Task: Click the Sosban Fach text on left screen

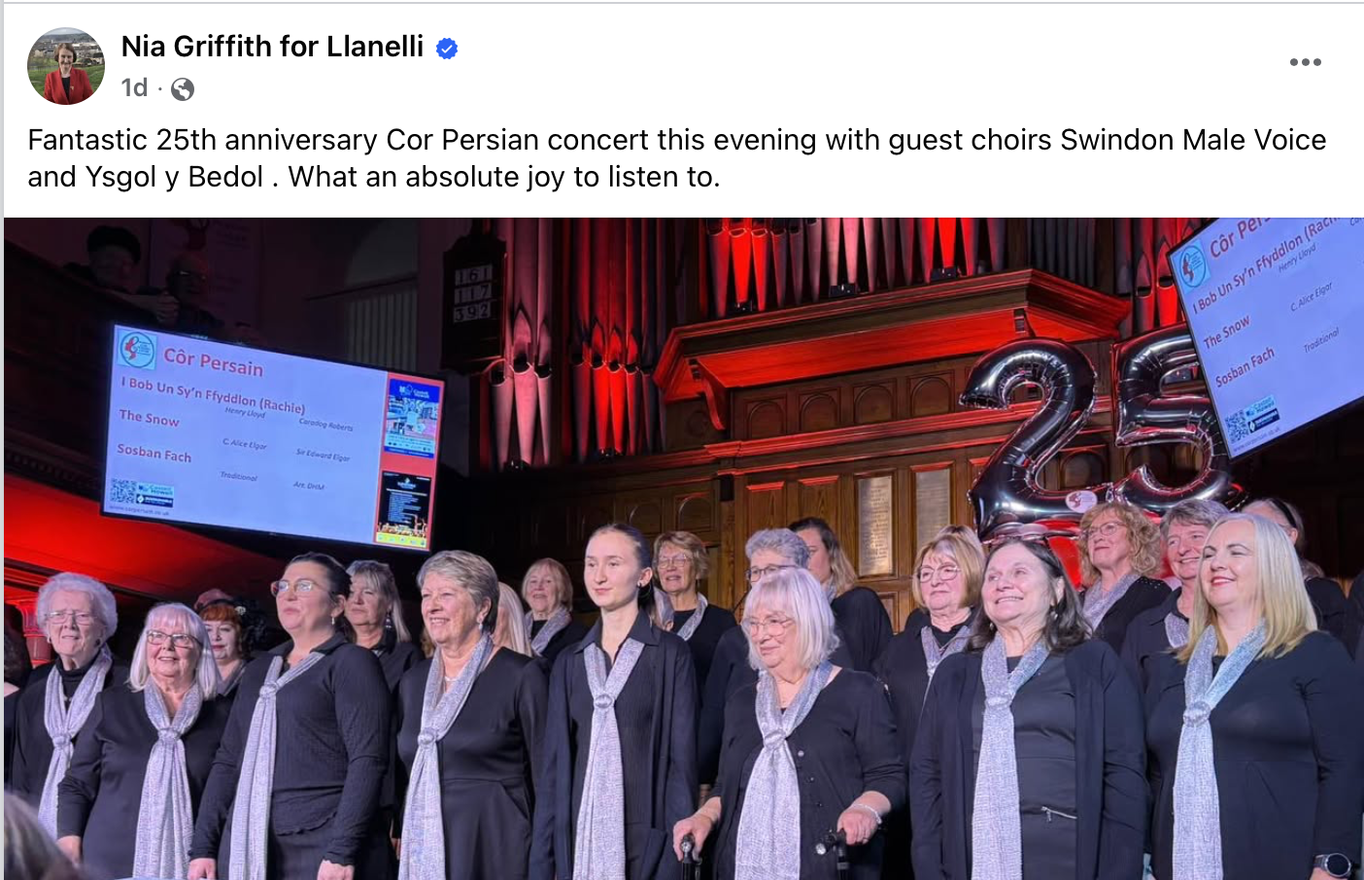Action: pos(153,453)
